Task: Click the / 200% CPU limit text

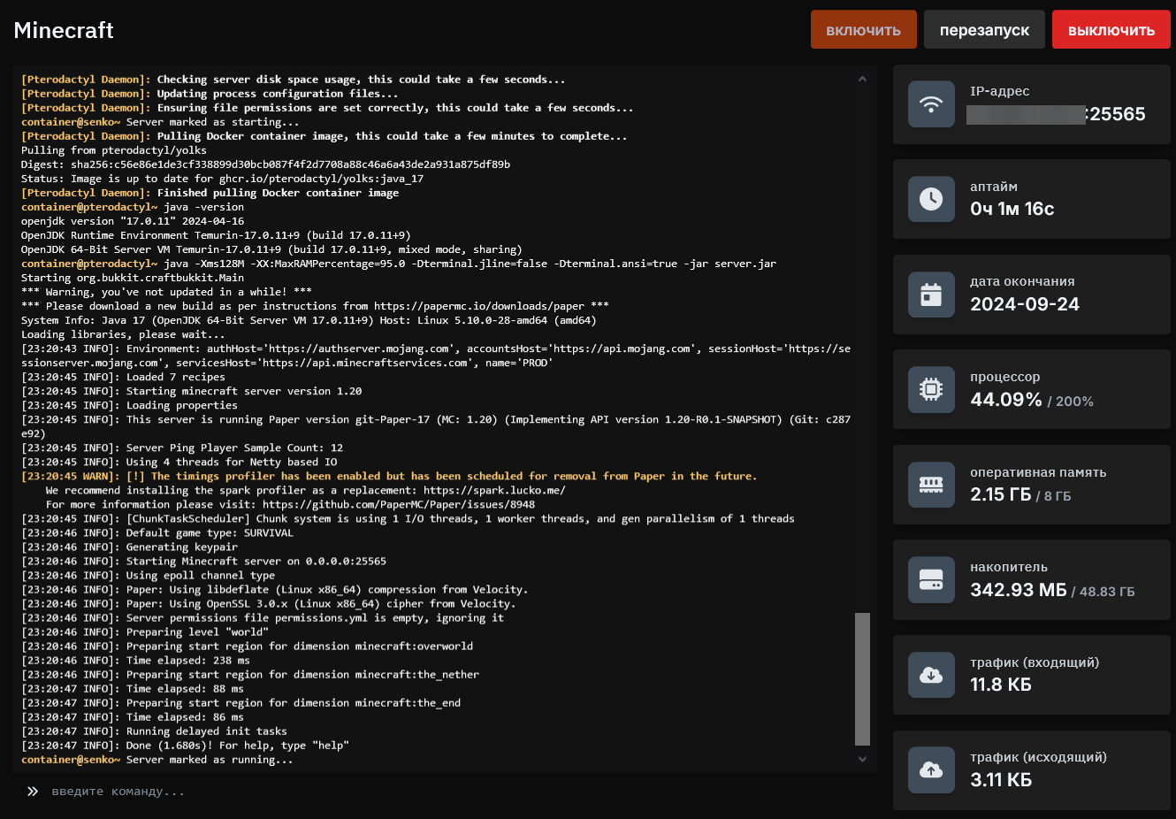Action: click(x=1071, y=402)
